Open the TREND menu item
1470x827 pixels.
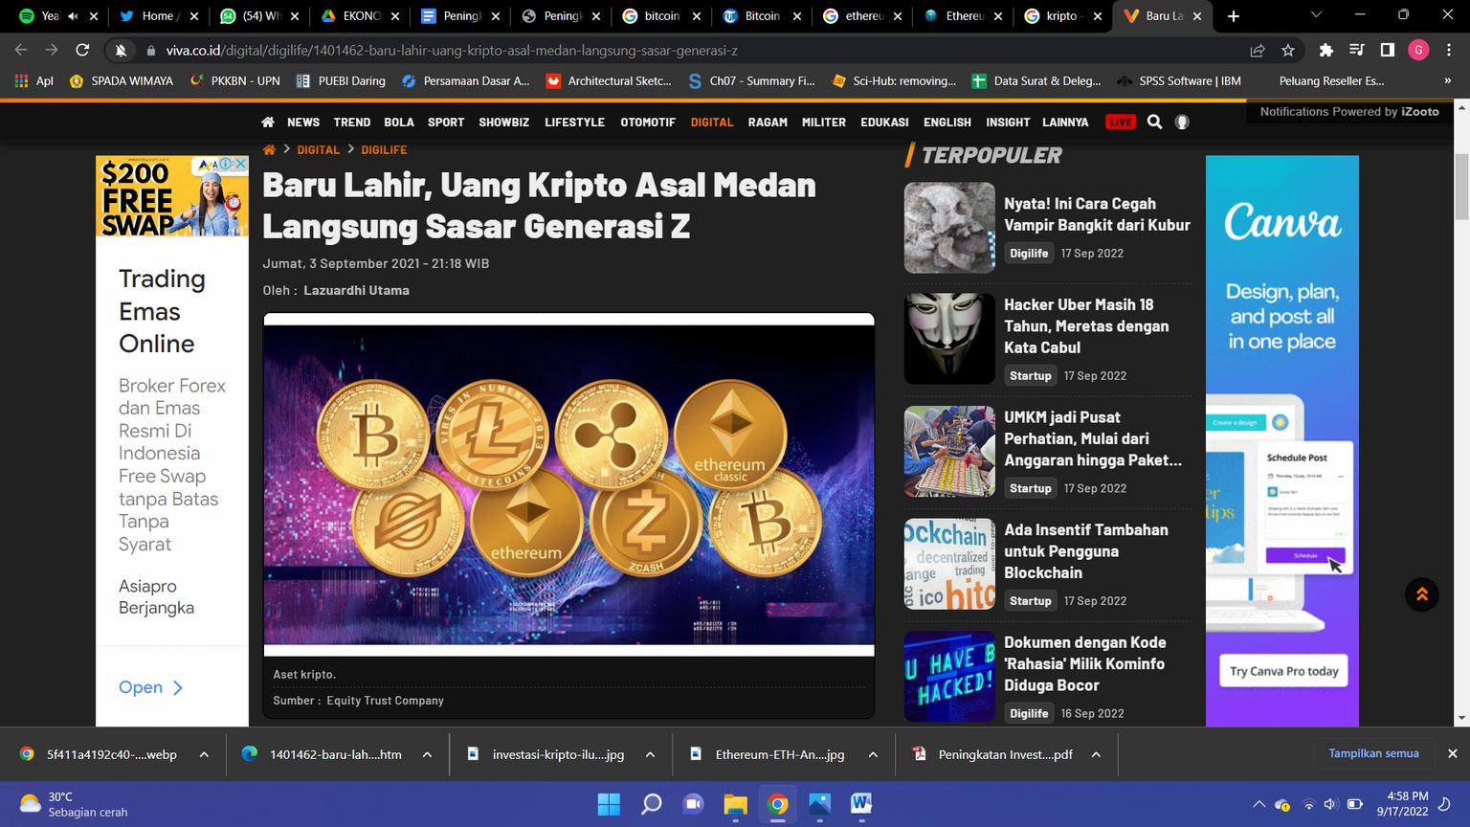point(352,122)
